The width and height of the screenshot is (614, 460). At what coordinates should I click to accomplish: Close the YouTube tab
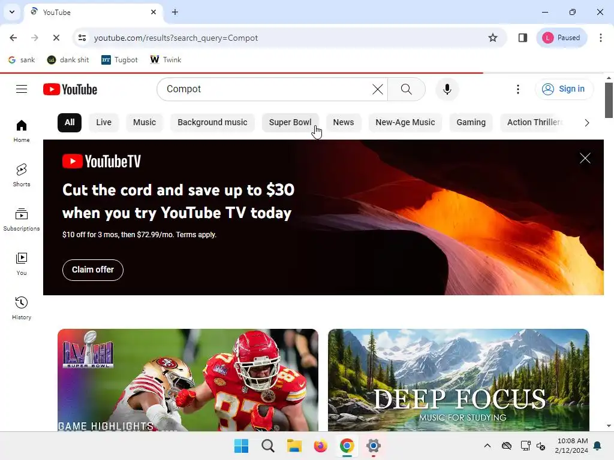(x=153, y=12)
